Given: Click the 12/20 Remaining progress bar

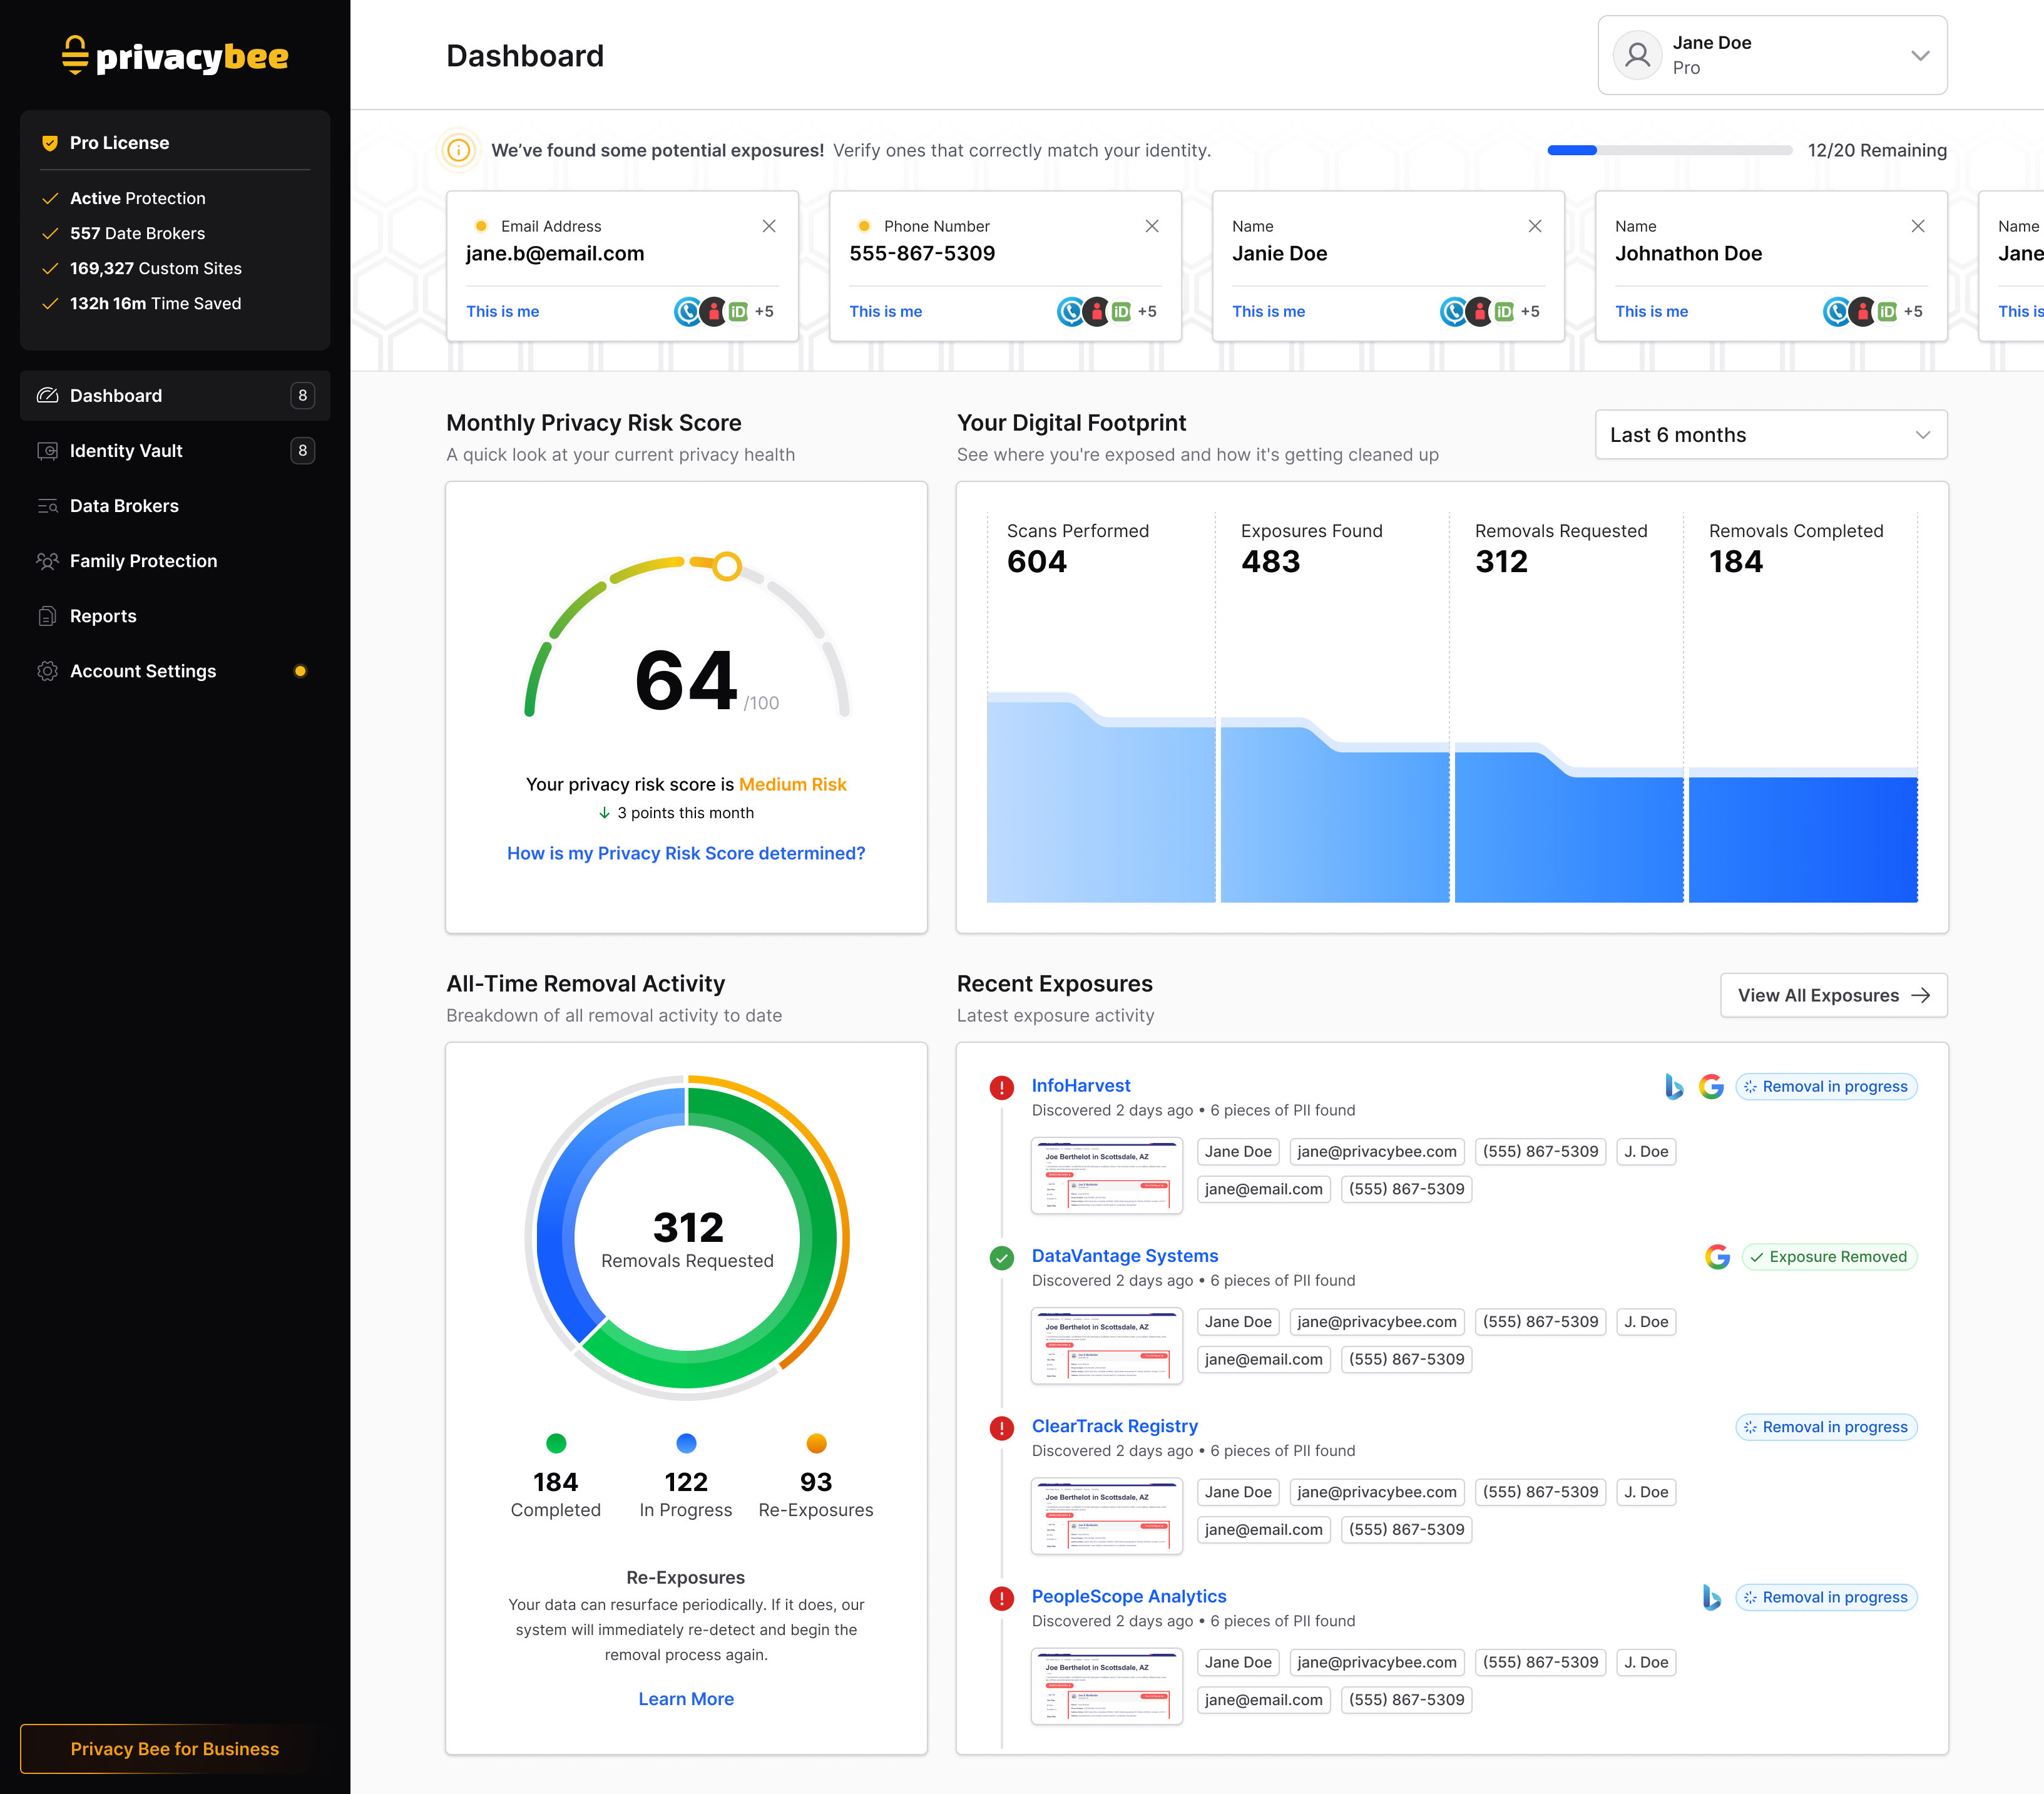Looking at the screenshot, I should click(x=1669, y=150).
